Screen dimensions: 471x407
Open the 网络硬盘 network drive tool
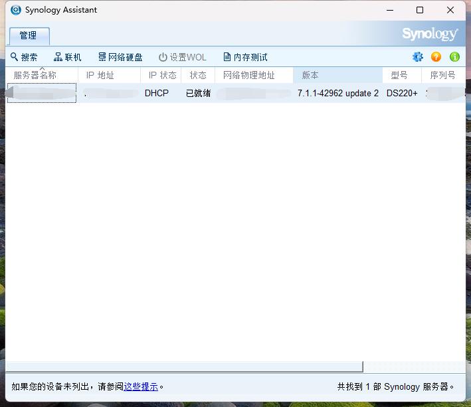coord(120,57)
